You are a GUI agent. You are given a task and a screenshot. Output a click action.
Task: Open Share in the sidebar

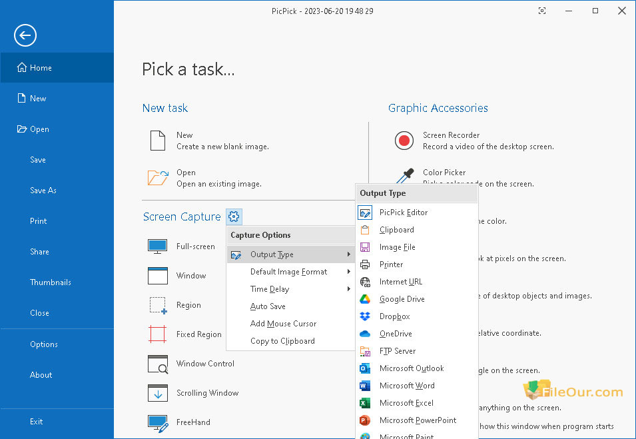57,252
